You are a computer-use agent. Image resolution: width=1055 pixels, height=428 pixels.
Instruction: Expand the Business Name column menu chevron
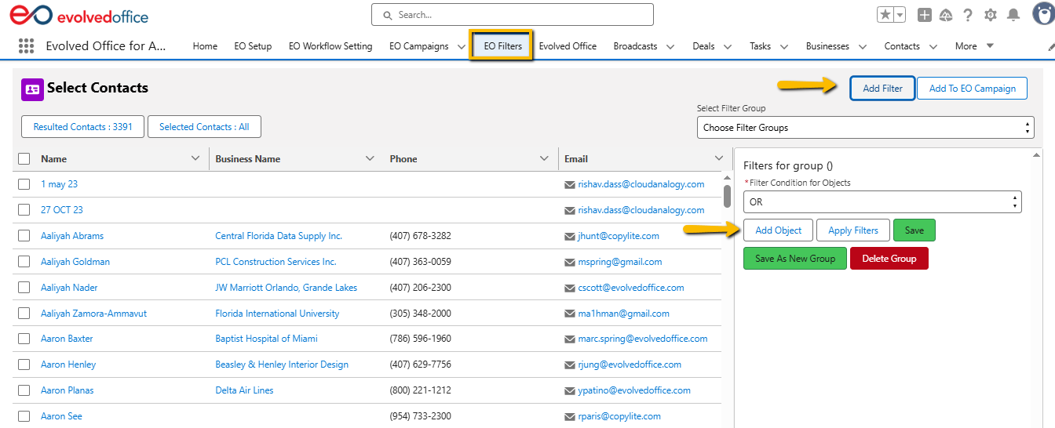click(370, 159)
